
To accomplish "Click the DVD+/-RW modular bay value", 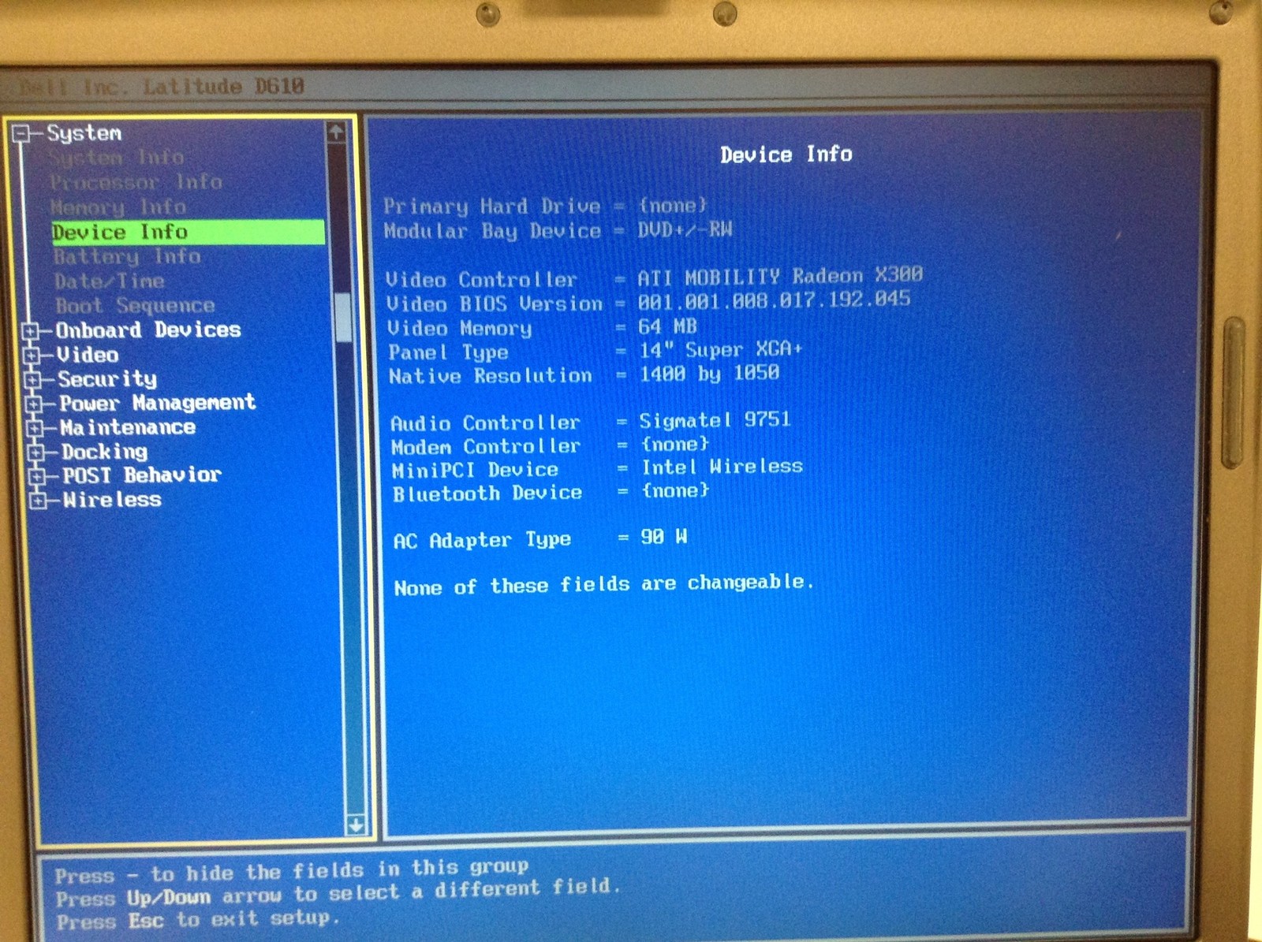I will point(685,229).
